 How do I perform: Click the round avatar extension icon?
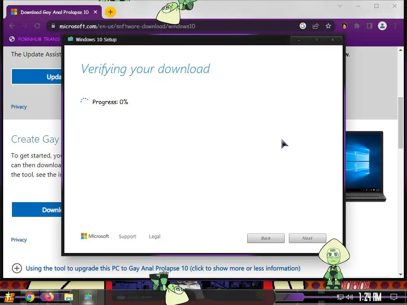(x=344, y=26)
